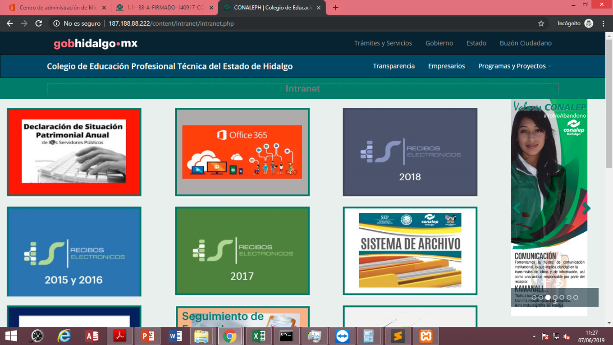Viewport: 613px width, 345px height.
Task: Select the first carousel indicator dot
Action: 534,298
